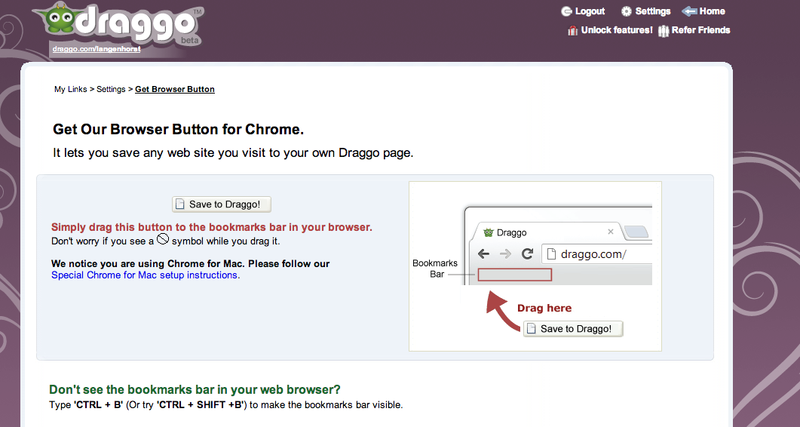Click Get Browser Button breadcrumb
The height and width of the screenshot is (427, 800).
(x=174, y=89)
